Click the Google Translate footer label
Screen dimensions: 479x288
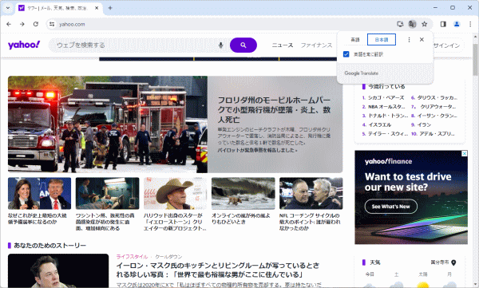click(x=362, y=73)
